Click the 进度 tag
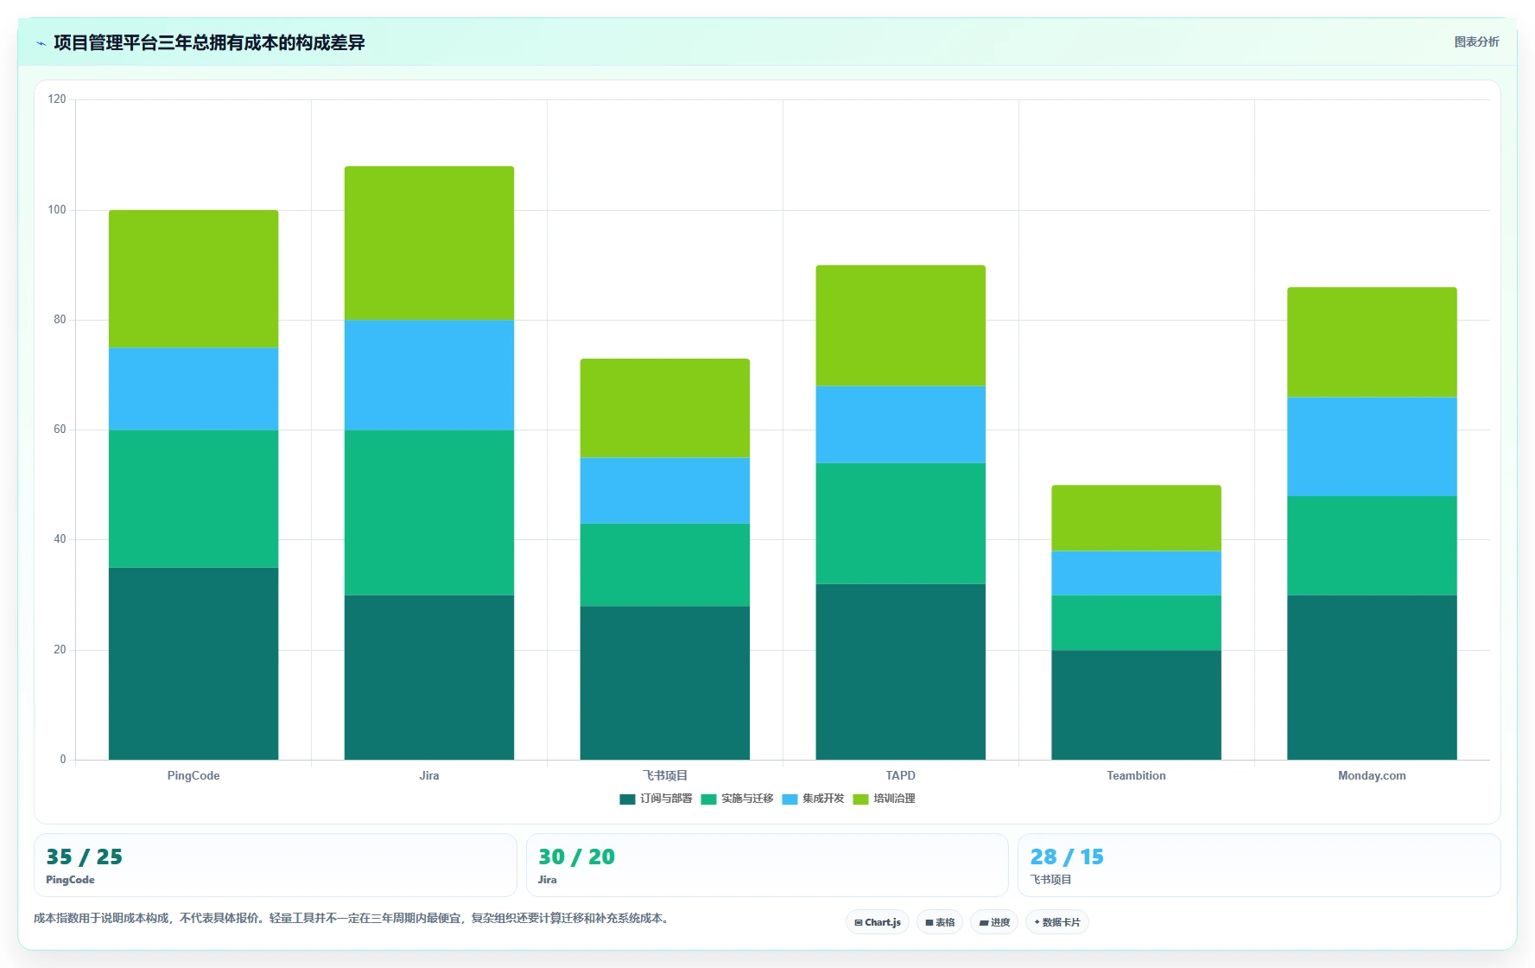 994,922
